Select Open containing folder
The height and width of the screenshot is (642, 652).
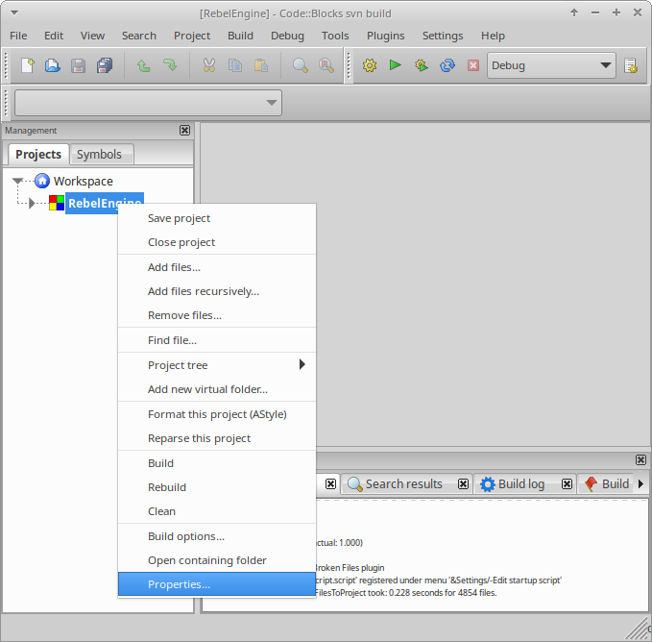tap(217, 560)
